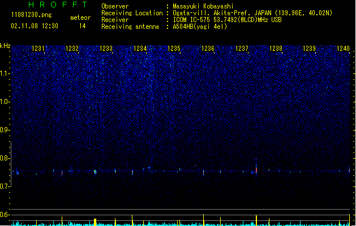Screen dimensions: 356x226
Task: Click the 'Receiver' field label
Action: pos(115,20)
